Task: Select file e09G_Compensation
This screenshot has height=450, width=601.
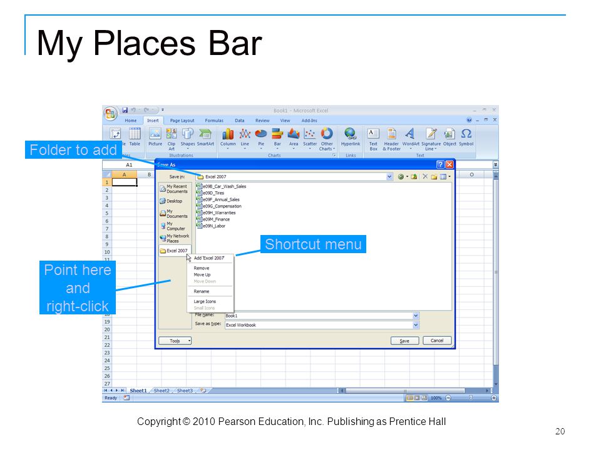Action: [219, 206]
